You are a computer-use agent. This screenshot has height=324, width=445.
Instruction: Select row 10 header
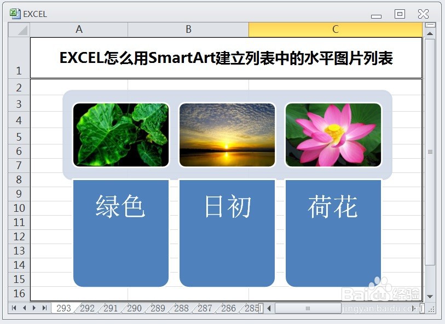pos(19,208)
